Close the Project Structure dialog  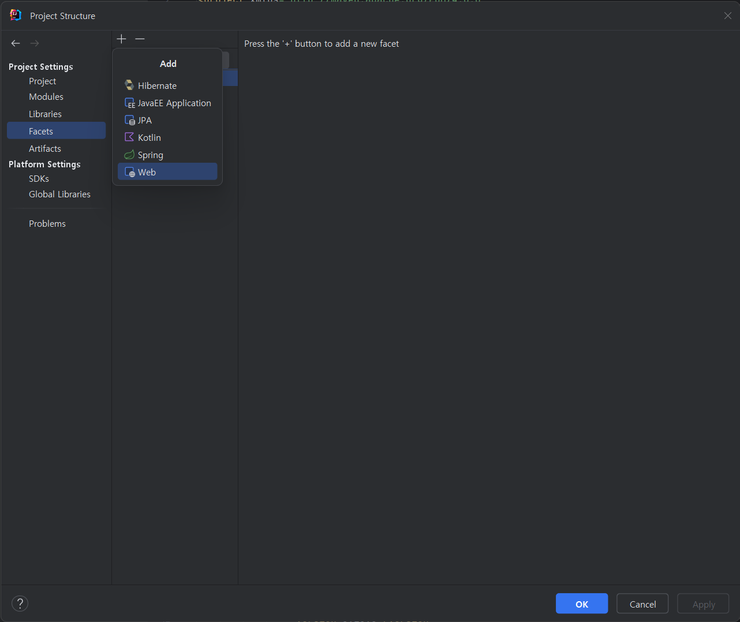coord(727,16)
